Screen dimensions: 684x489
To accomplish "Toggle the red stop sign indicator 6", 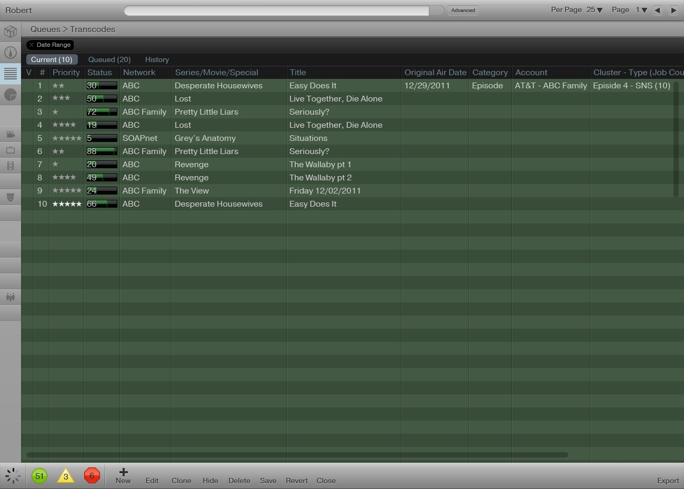I will (x=92, y=476).
